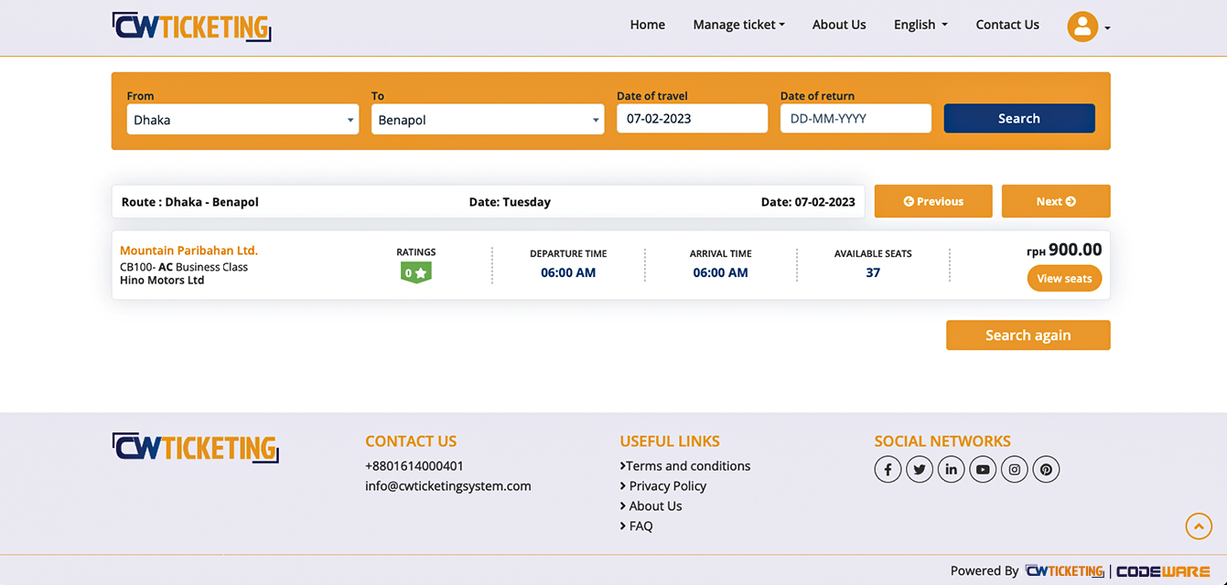Image resolution: width=1227 pixels, height=585 pixels.
Task: Click the Hino Motors Ltd text
Action: [162, 281]
